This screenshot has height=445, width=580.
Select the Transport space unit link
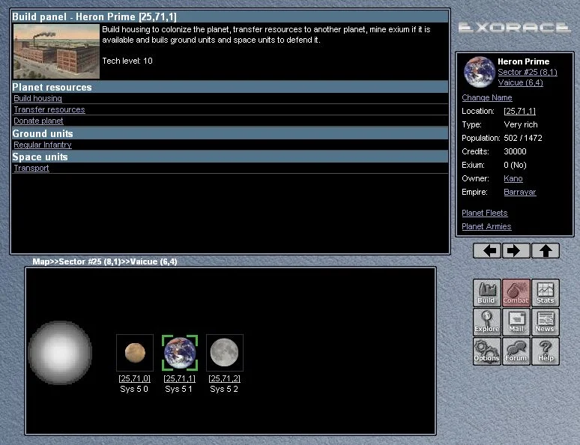[31, 169]
